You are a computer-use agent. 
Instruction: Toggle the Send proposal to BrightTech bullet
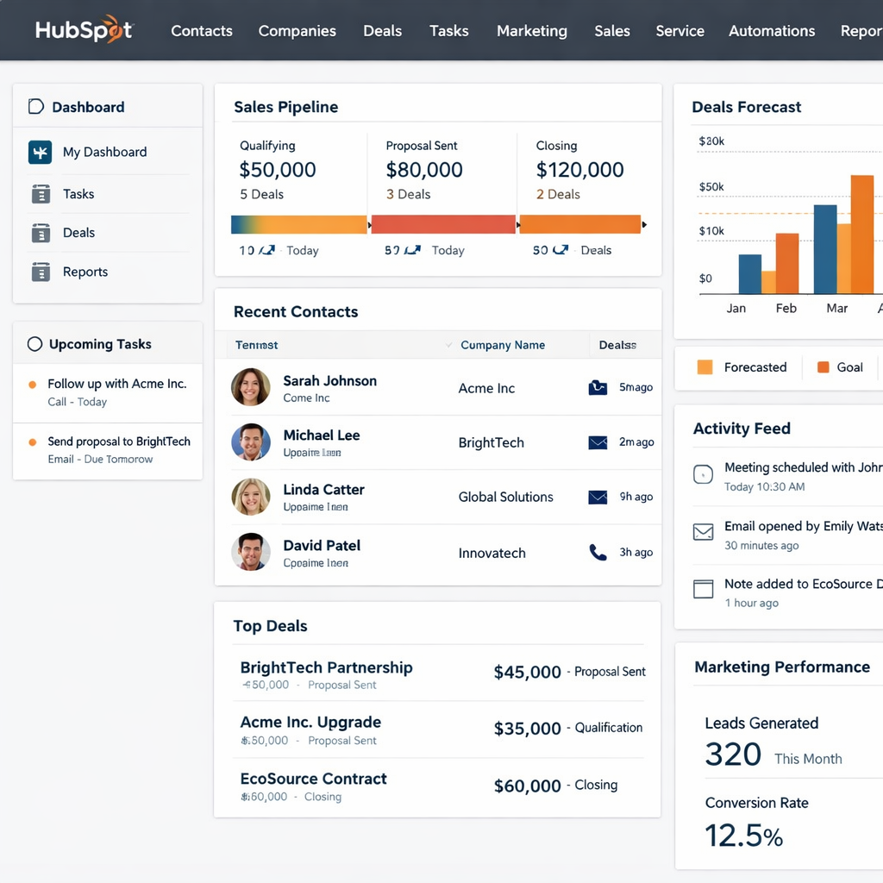[33, 441]
